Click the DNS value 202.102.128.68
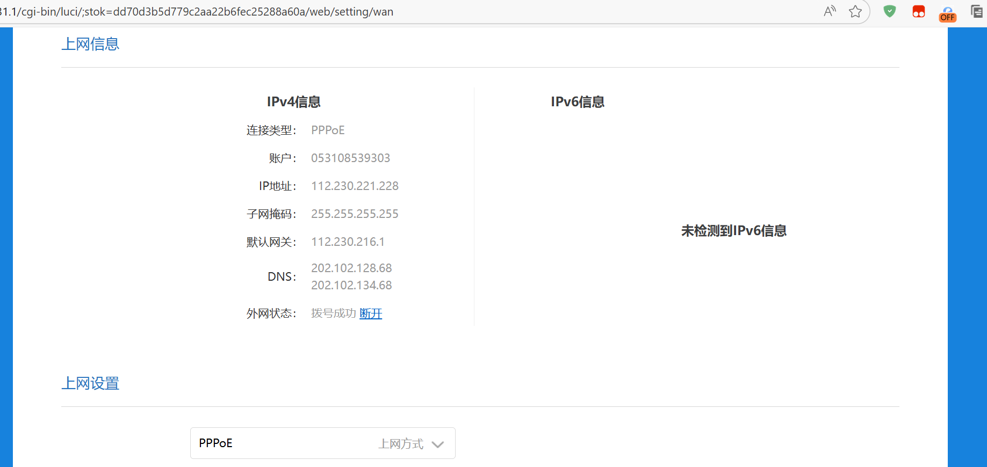 point(352,268)
